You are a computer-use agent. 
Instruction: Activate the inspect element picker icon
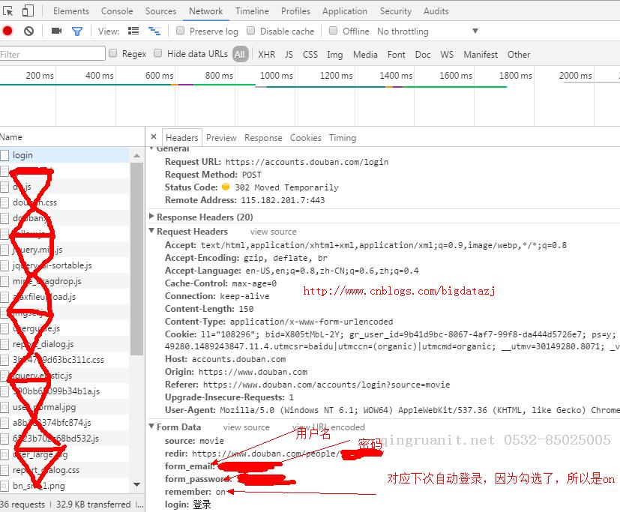[x=7, y=10]
